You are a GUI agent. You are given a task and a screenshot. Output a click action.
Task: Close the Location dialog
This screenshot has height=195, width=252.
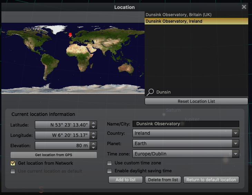point(244,7)
